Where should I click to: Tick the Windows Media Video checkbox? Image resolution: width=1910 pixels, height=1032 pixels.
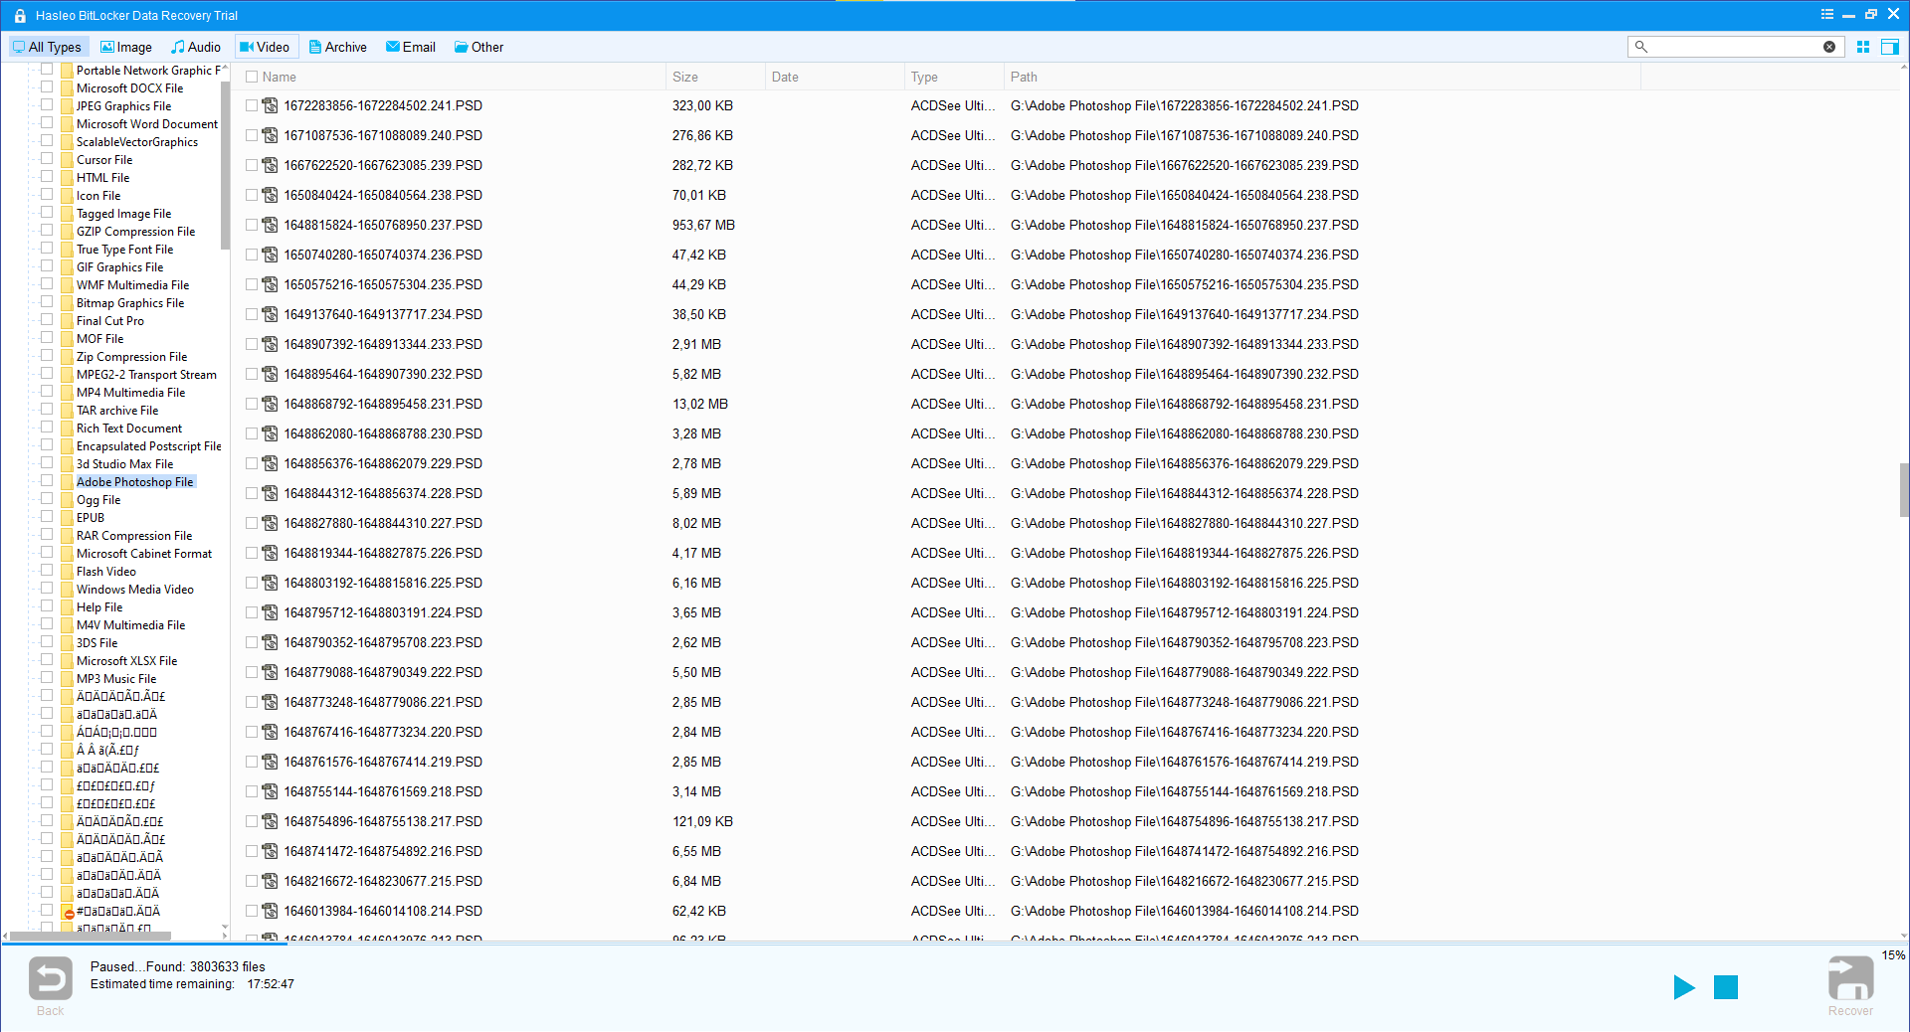[x=47, y=589]
